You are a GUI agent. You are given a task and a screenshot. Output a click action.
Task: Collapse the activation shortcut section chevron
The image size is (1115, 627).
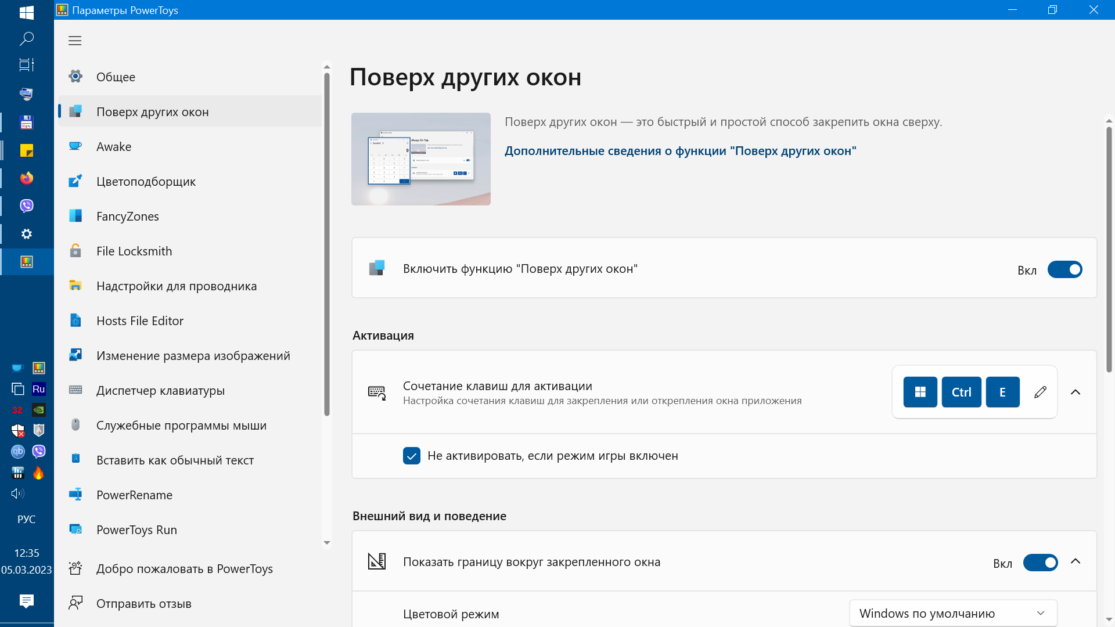pos(1076,392)
